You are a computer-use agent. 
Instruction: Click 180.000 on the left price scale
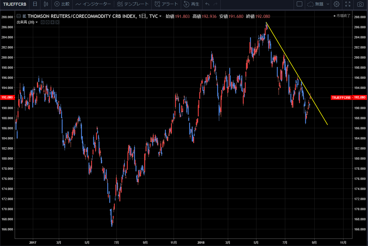pos(7,159)
